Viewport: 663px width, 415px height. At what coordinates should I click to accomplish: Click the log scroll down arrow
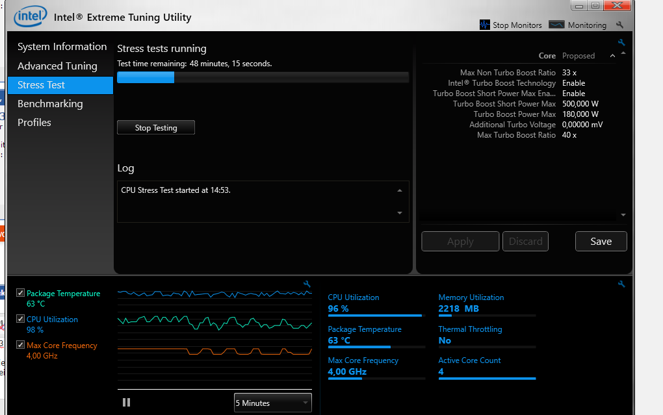400,213
